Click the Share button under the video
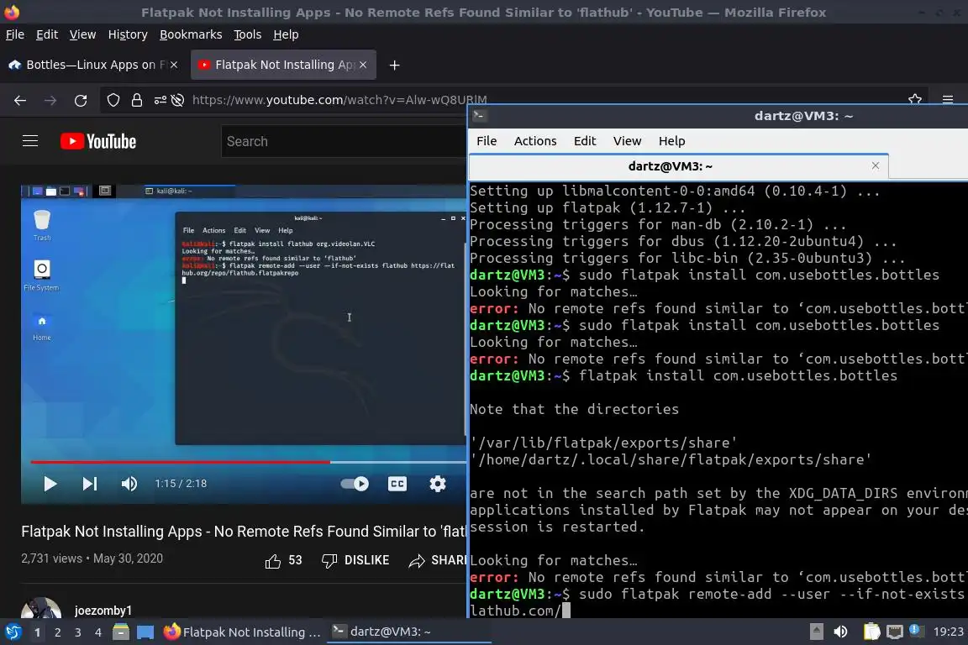This screenshot has height=645, width=968. tap(438, 560)
